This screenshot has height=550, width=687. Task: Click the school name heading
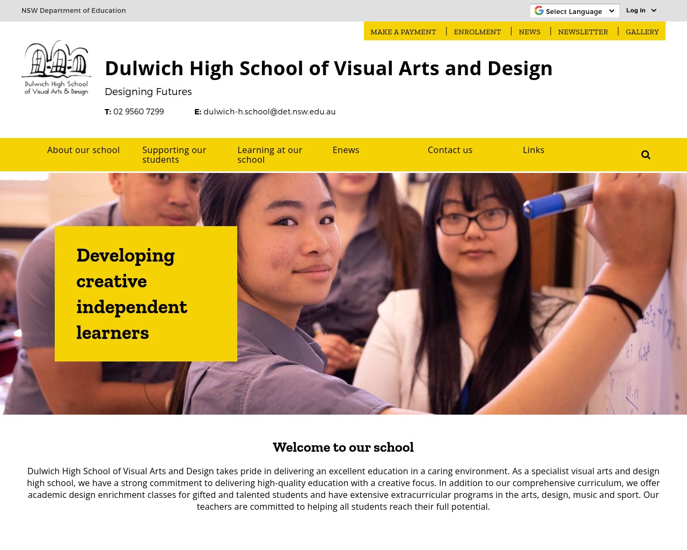328,68
